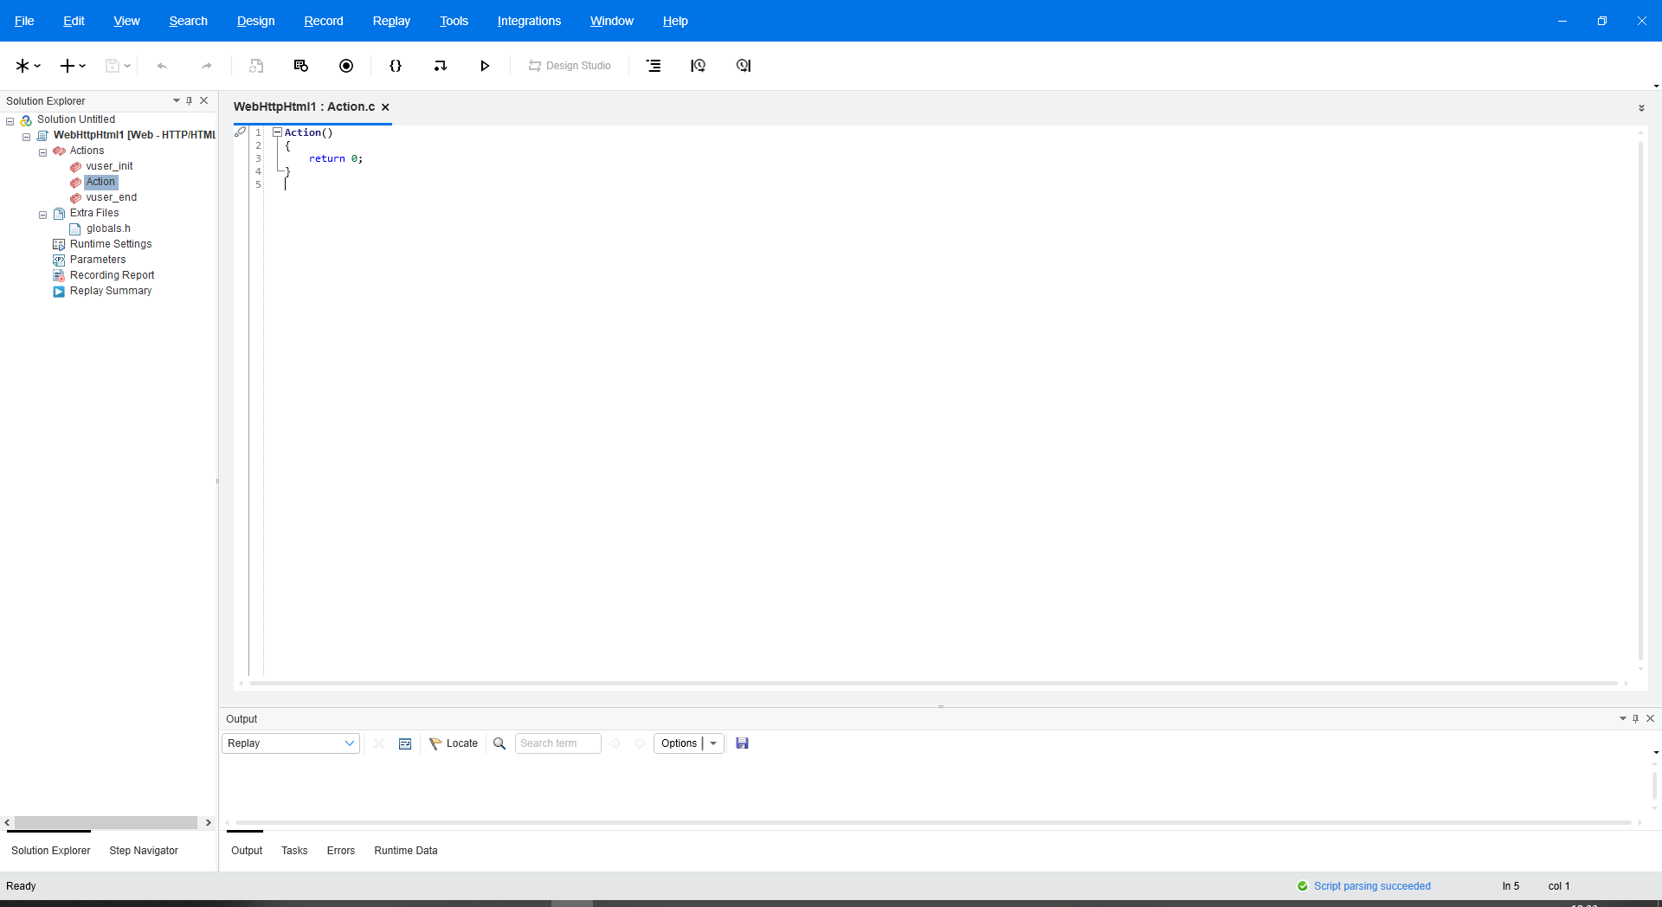Switch to the Runtime Data tab

406,851
